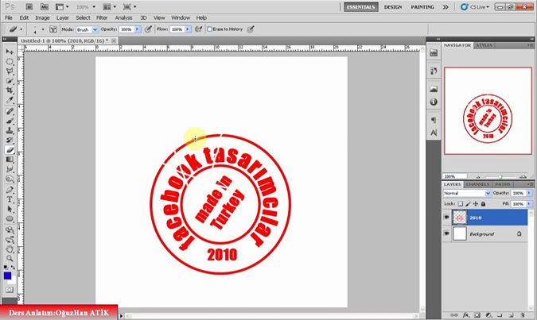Select the Ellipse shape tool
Image resolution: width=537 pixels, height=320 pixels.
click(x=10, y=219)
